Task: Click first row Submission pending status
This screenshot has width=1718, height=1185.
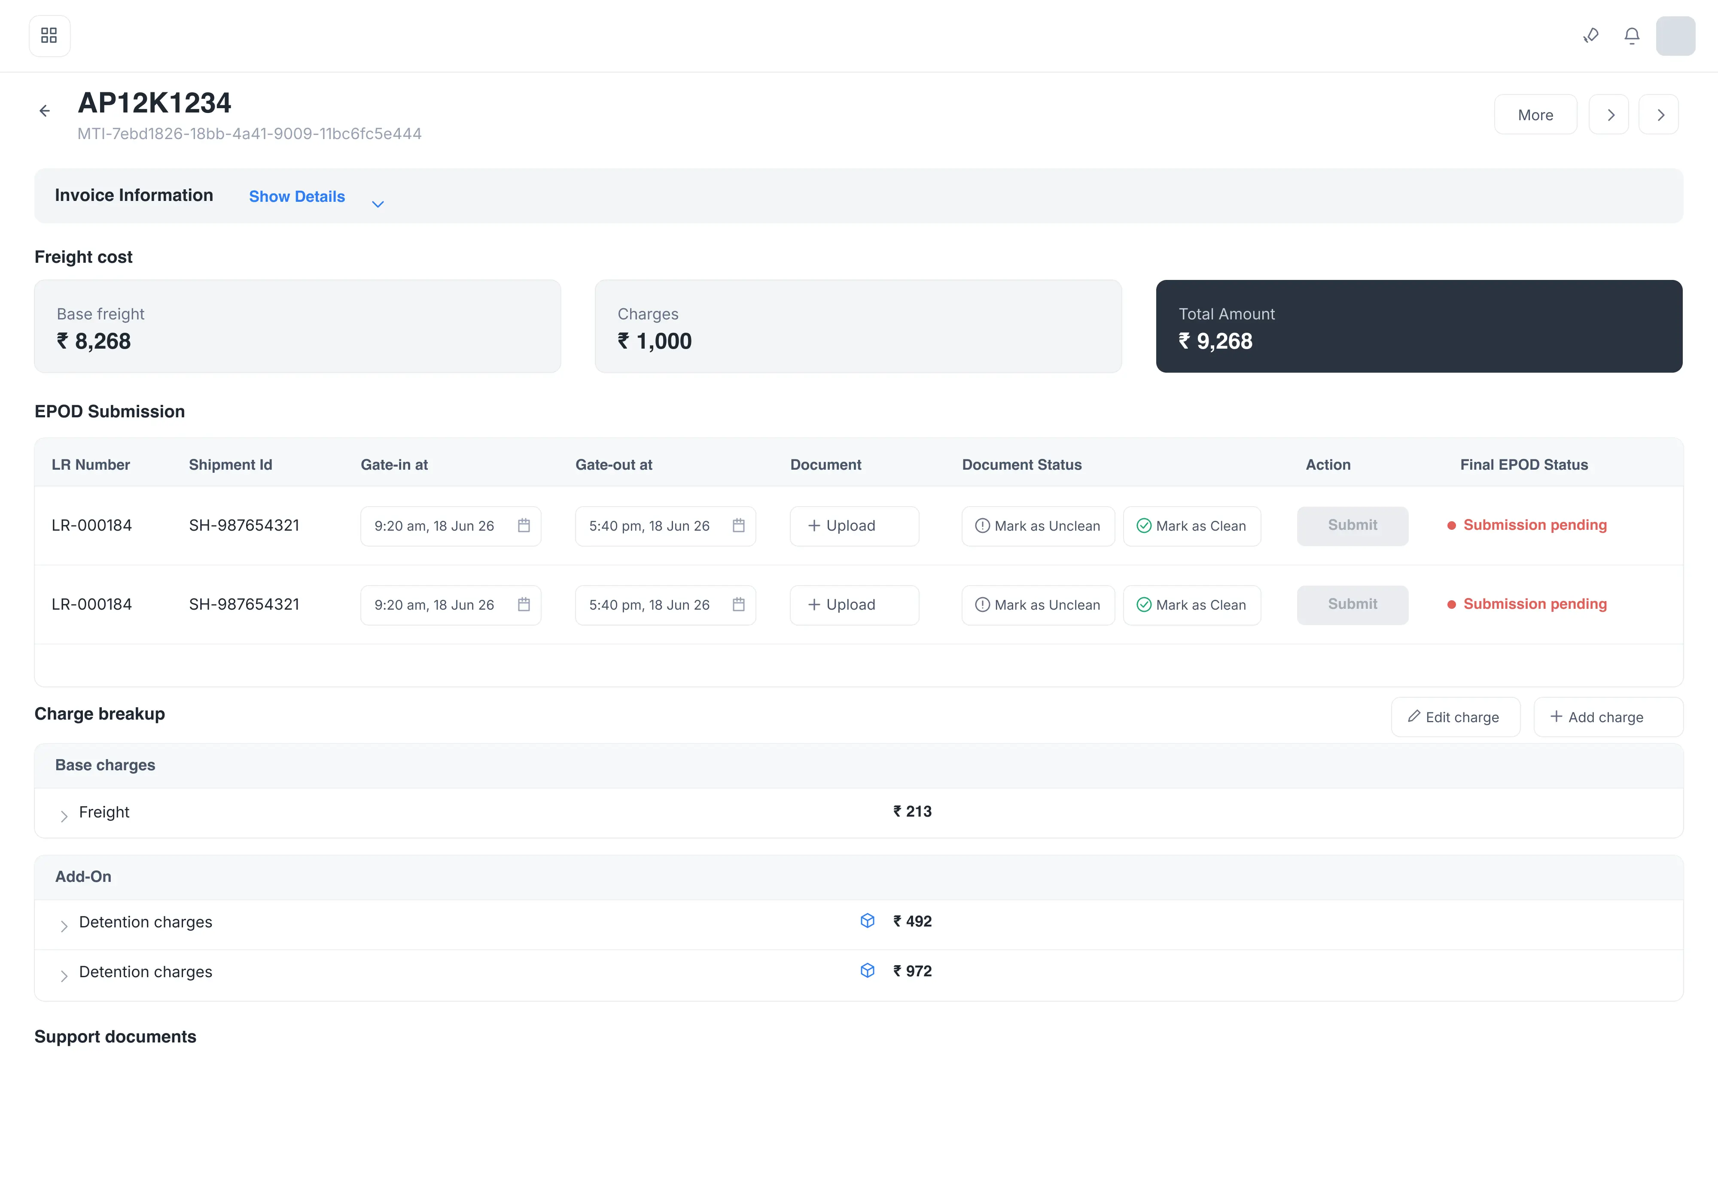Action: coord(1527,525)
